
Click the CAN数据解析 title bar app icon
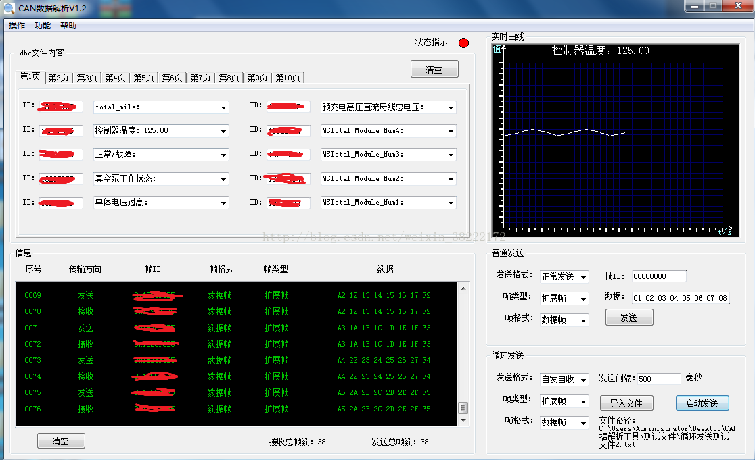pyautogui.click(x=9, y=8)
